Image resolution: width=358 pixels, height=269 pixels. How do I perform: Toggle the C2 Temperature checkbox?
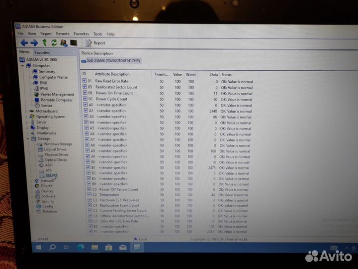89,194
